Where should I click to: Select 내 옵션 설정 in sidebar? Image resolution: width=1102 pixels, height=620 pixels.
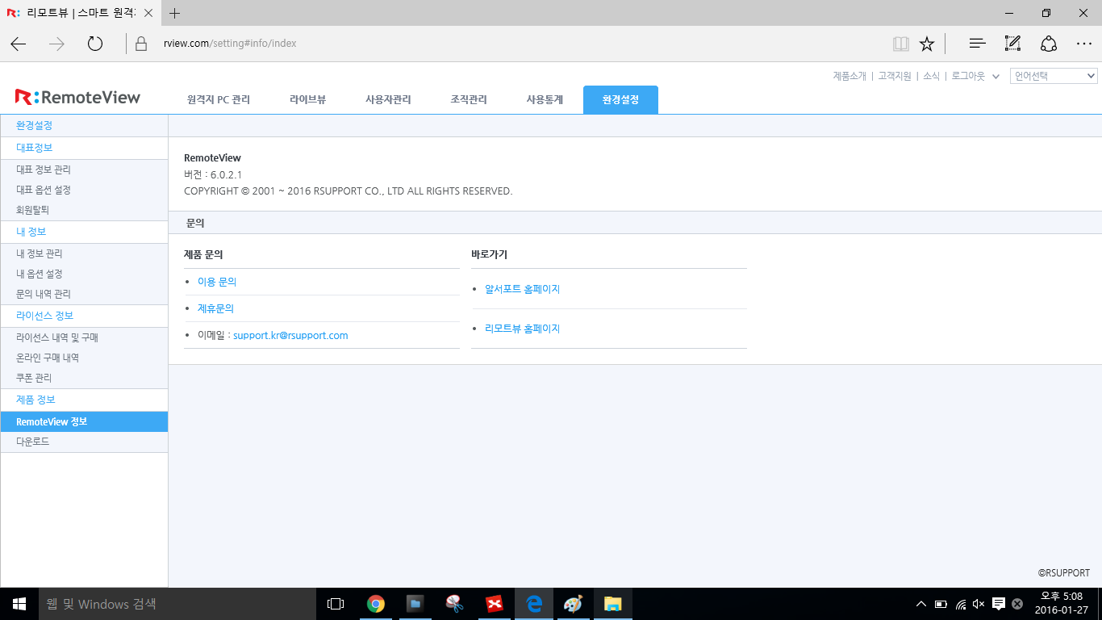40,274
